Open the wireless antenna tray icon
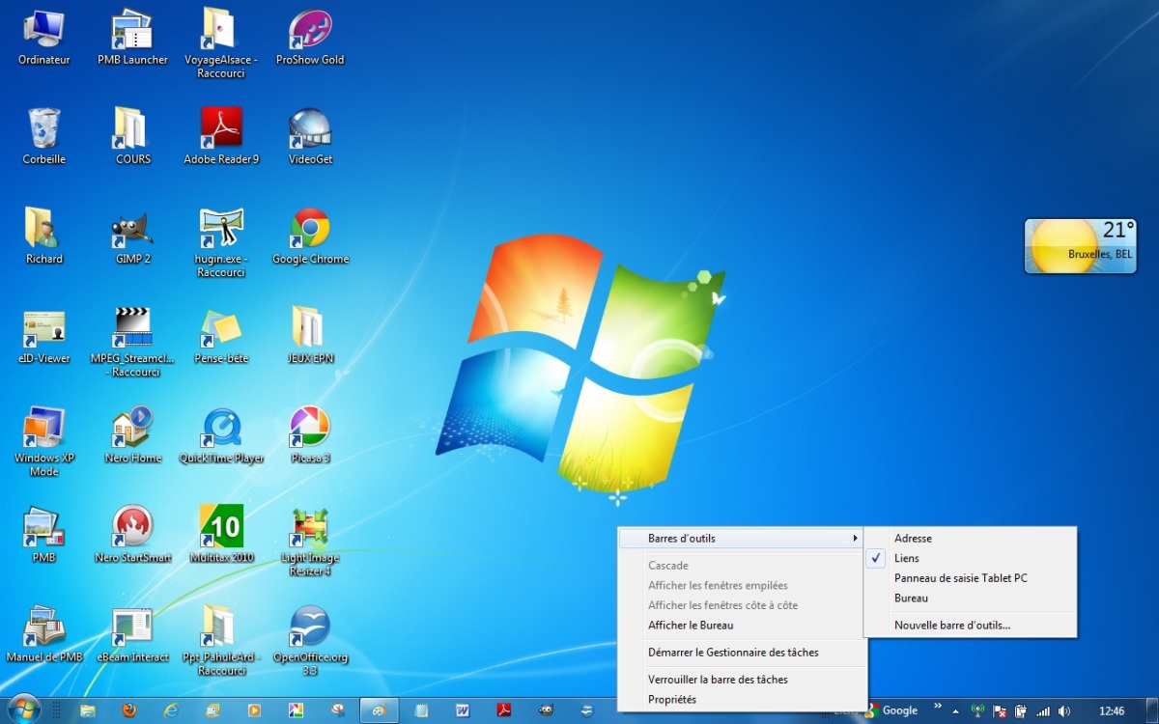The height and width of the screenshot is (724, 1159). tap(977, 710)
